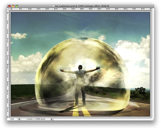The image size is (161, 130).
Task: Close the tut_explosion.psd window with red button
Action: (x=9, y=6)
